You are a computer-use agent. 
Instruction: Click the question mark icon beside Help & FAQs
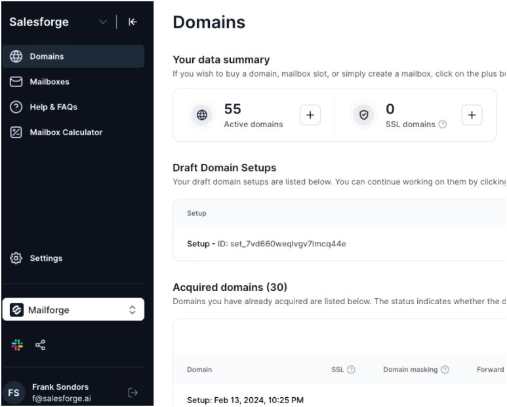tap(16, 107)
